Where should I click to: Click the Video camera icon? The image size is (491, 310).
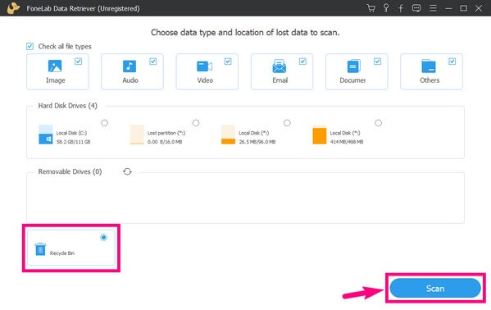point(204,66)
